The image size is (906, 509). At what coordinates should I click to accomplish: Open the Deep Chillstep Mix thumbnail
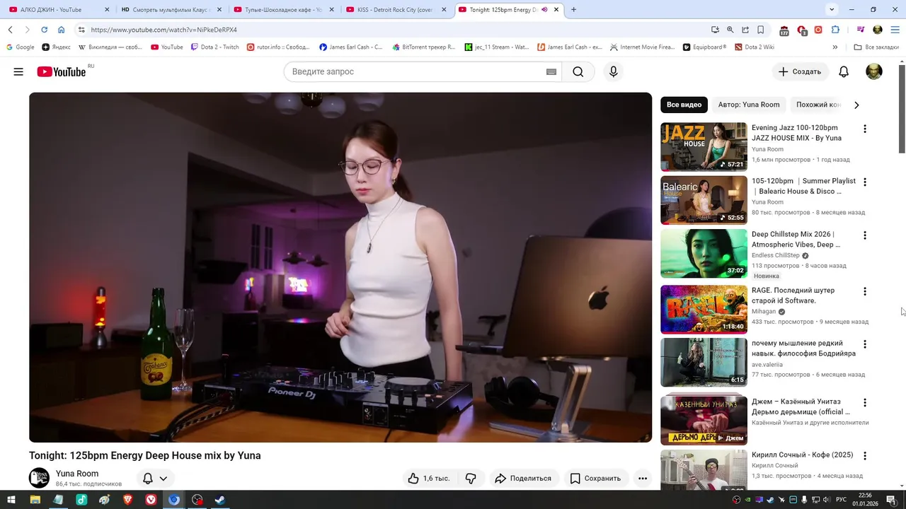[x=704, y=253]
